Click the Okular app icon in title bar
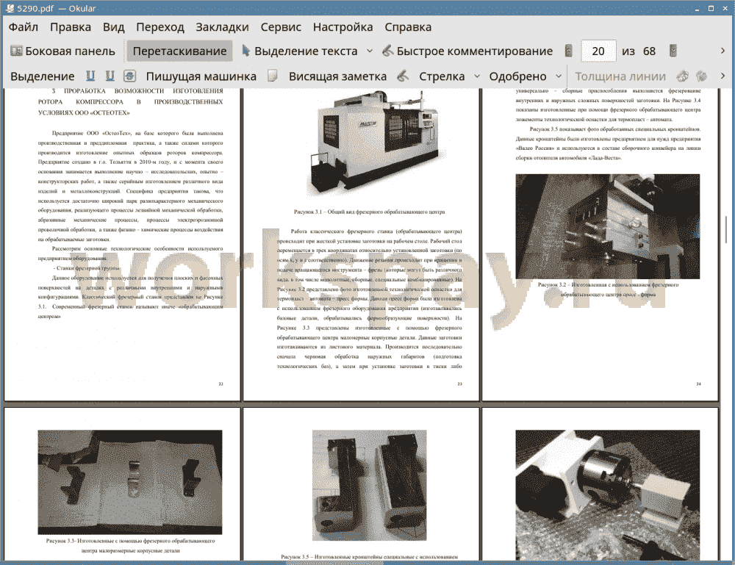 click(10, 8)
